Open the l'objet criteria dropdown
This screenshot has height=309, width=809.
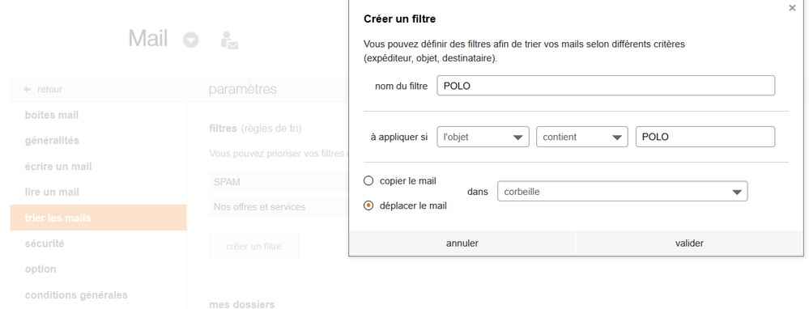coord(483,137)
